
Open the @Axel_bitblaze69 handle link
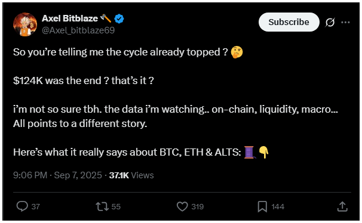pyautogui.click(x=78, y=30)
